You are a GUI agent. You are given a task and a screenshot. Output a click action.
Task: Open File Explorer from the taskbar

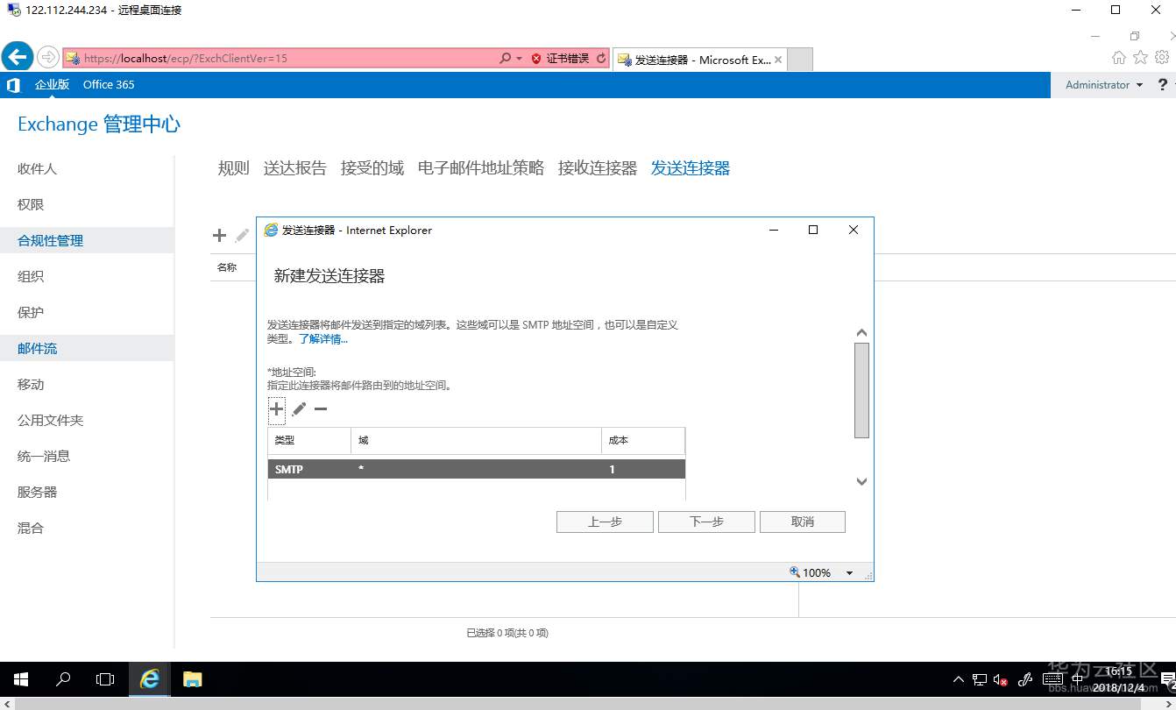coord(192,679)
